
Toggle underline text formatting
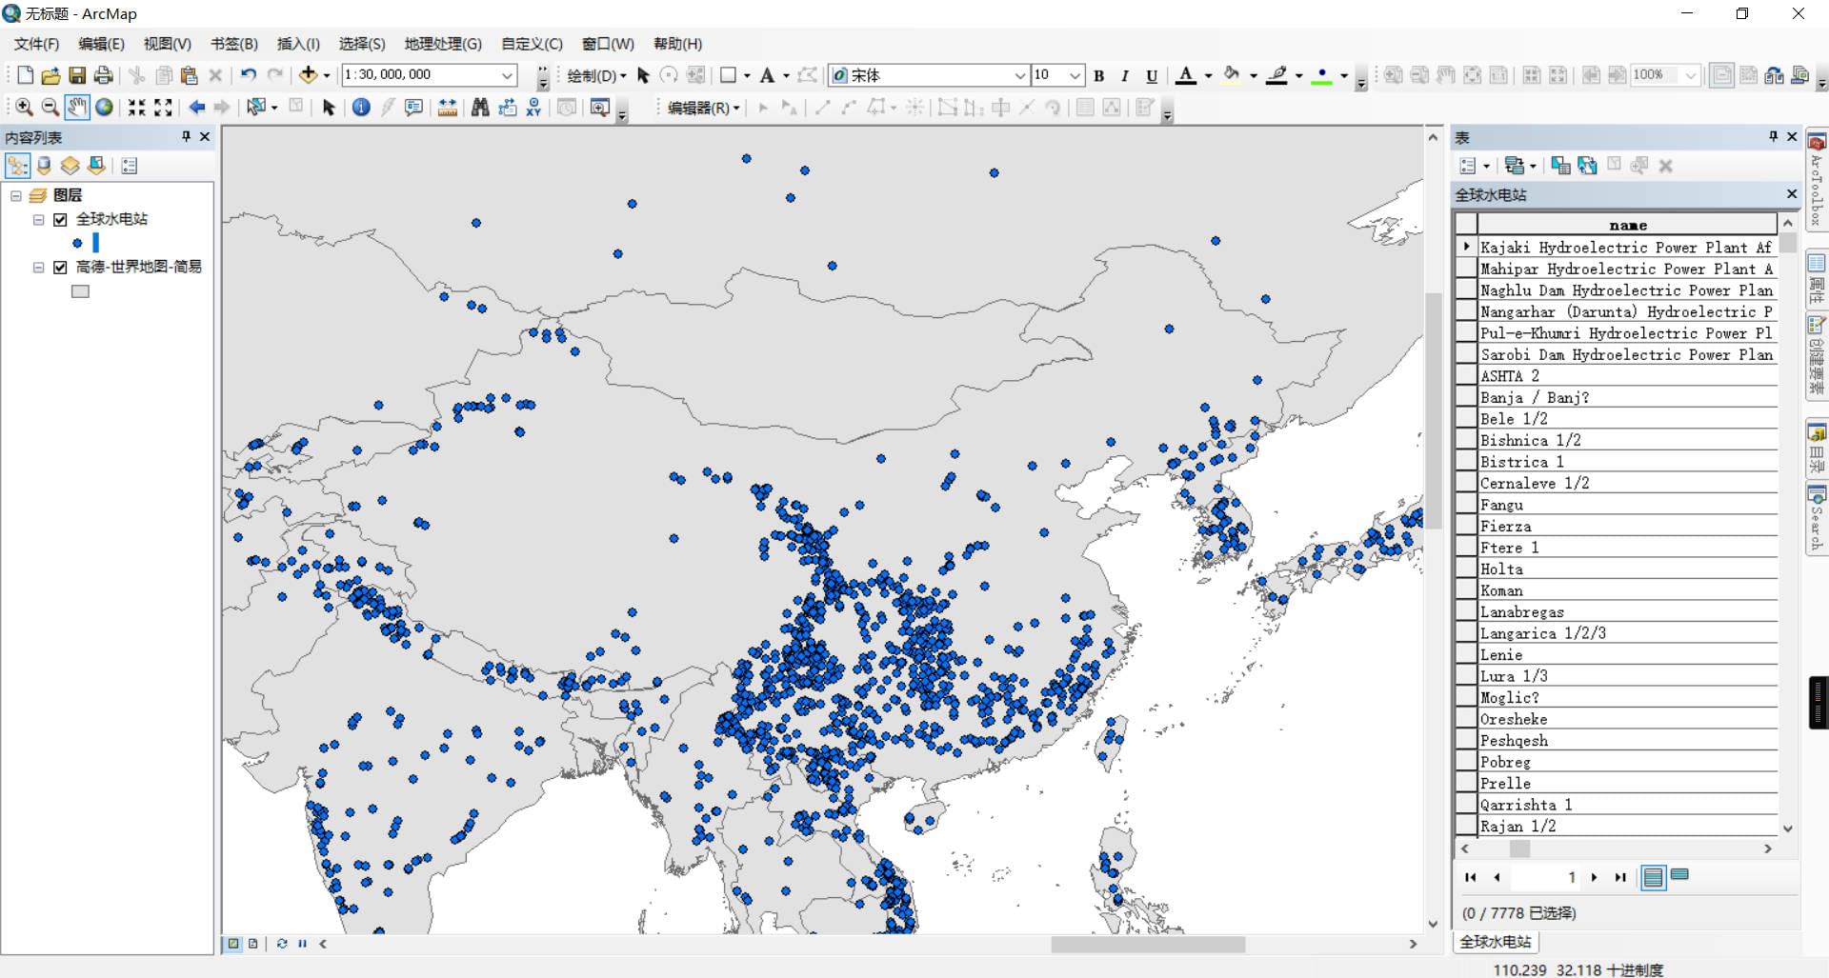click(x=1152, y=75)
